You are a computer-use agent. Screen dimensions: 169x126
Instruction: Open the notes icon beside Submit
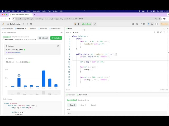(95, 24)
